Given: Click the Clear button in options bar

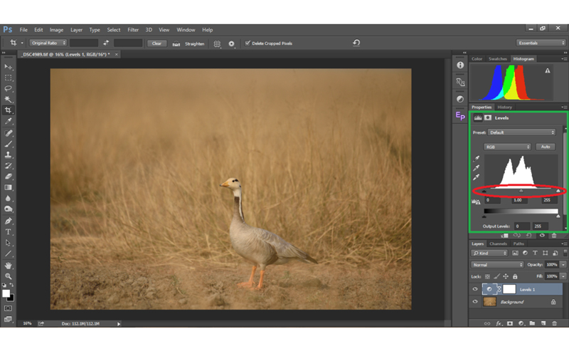Looking at the screenshot, I should (x=157, y=43).
